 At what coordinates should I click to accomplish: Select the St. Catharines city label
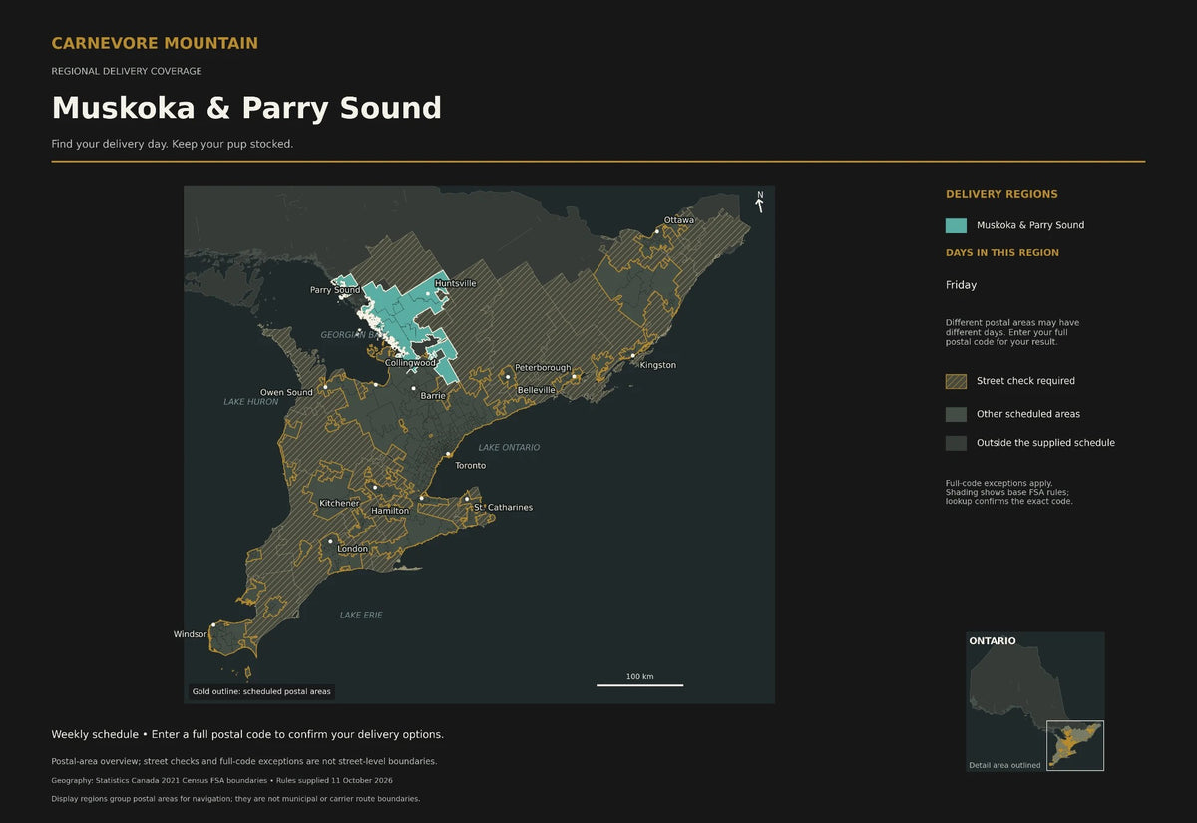click(503, 508)
